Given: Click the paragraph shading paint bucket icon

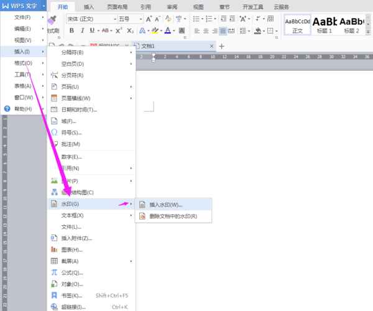Looking at the screenshot, I should [x=257, y=31].
